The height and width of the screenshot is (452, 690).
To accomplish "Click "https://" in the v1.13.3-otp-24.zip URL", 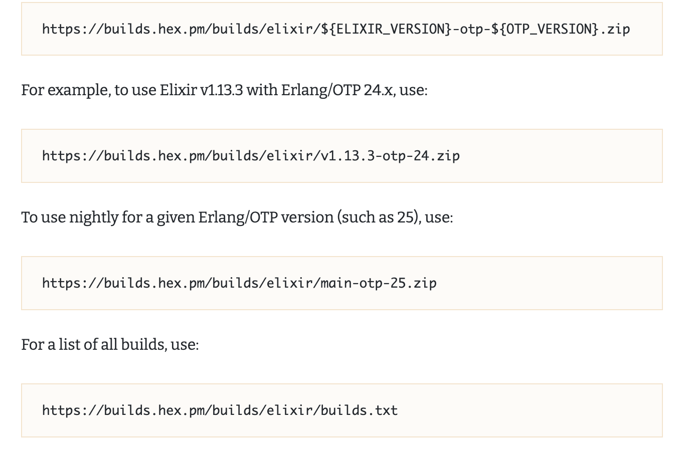I will [73, 156].
